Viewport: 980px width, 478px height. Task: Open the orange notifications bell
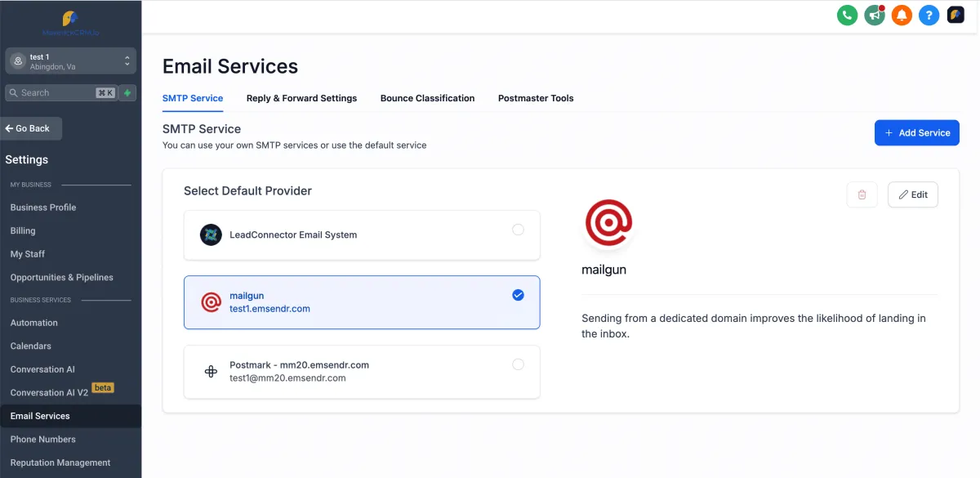pyautogui.click(x=902, y=15)
